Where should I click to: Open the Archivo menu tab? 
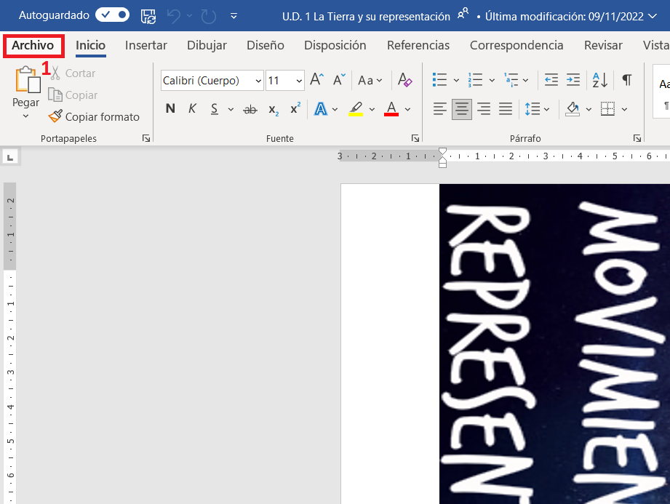coord(33,45)
